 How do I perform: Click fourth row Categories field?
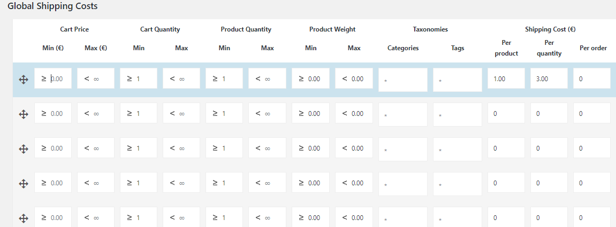402,184
